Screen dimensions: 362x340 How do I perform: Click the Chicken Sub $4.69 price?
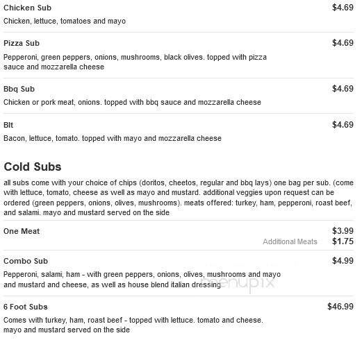tap(343, 8)
